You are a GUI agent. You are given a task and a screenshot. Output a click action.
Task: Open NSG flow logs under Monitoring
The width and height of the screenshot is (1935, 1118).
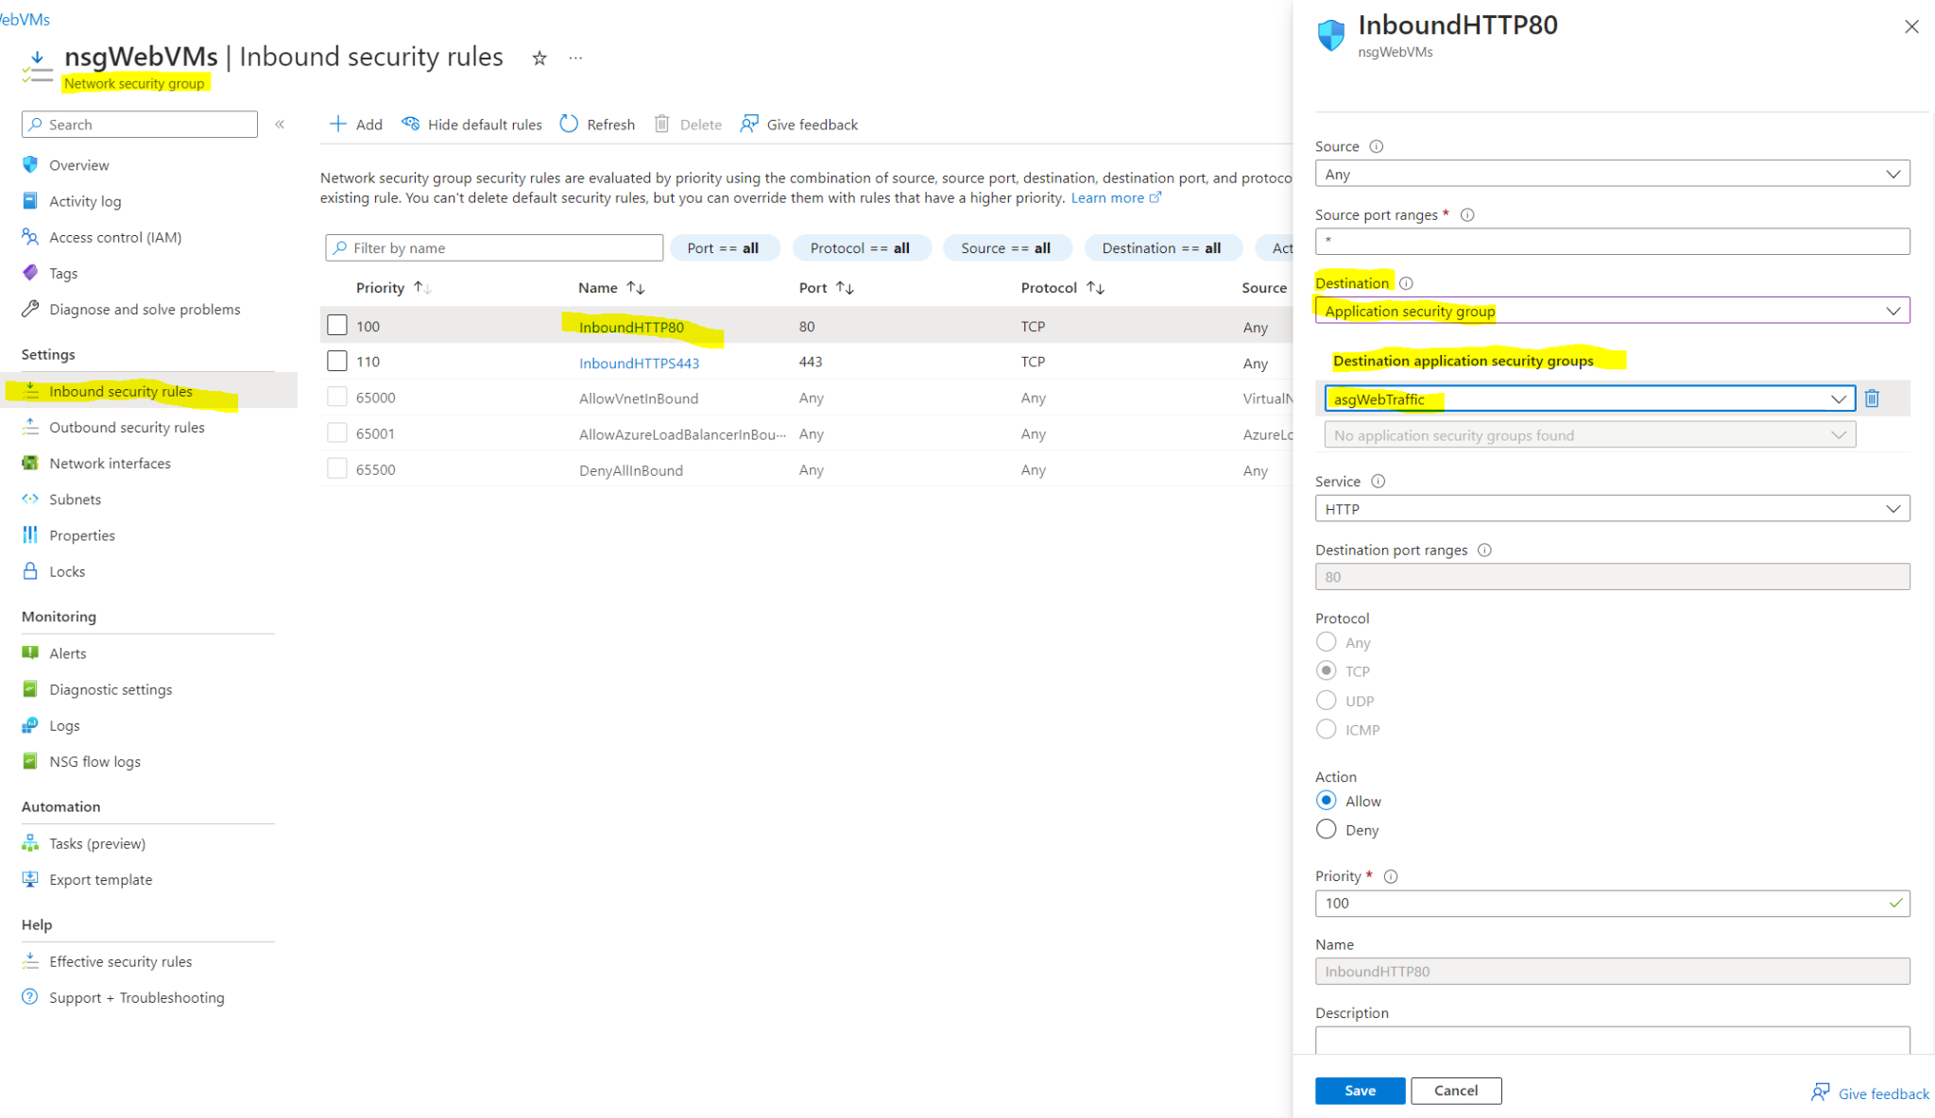pyautogui.click(x=94, y=761)
